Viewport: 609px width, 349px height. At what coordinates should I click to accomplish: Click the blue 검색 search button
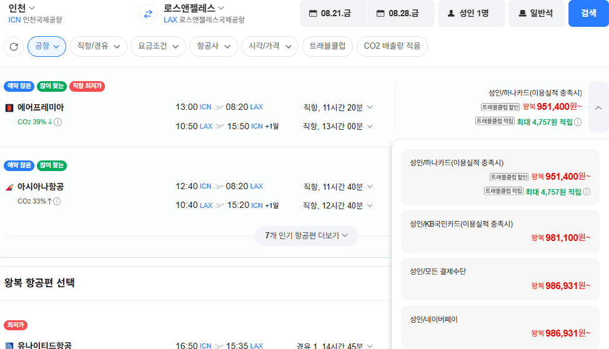tap(588, 14)
